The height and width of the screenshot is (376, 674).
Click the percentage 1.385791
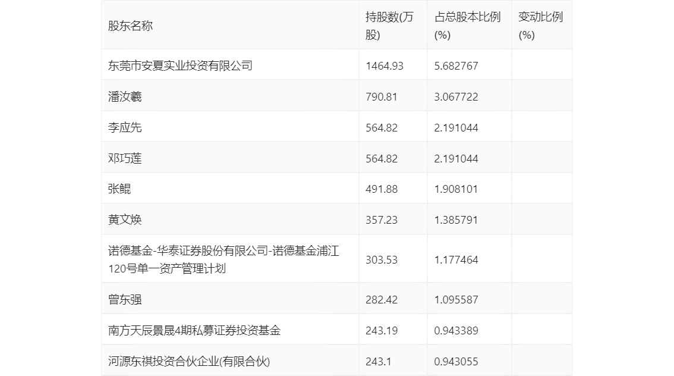pyautogui.click(x=456, y=220)
